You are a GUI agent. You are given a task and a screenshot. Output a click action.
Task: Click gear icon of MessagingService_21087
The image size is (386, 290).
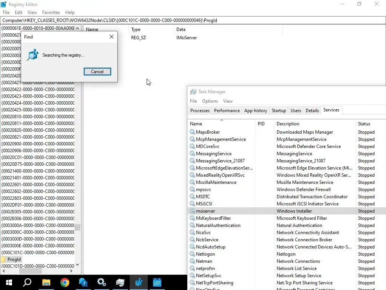(192, 160)
